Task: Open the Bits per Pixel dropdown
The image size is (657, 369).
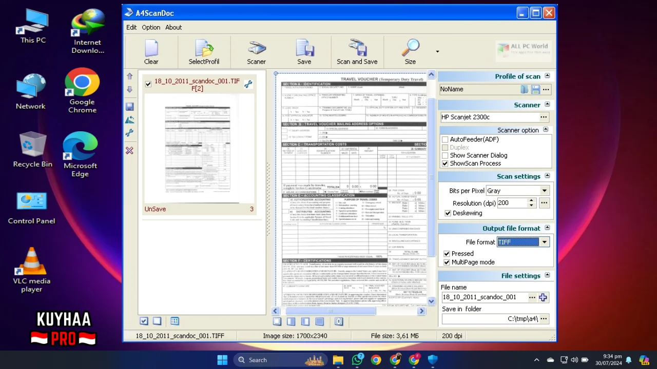Action: [544, 191]
